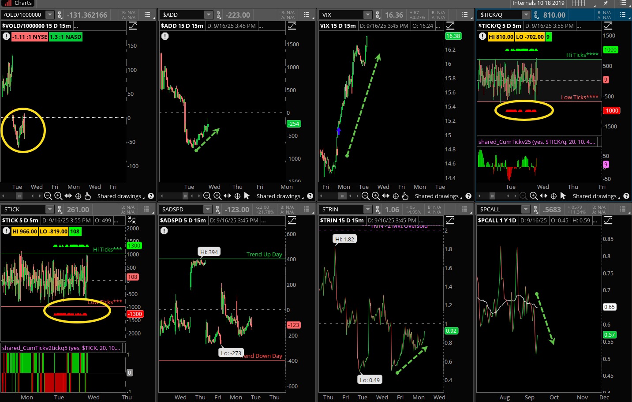Select pan hand tool in VIX chart
Viewport: 632px width, 402px height.
coord(405,196)
